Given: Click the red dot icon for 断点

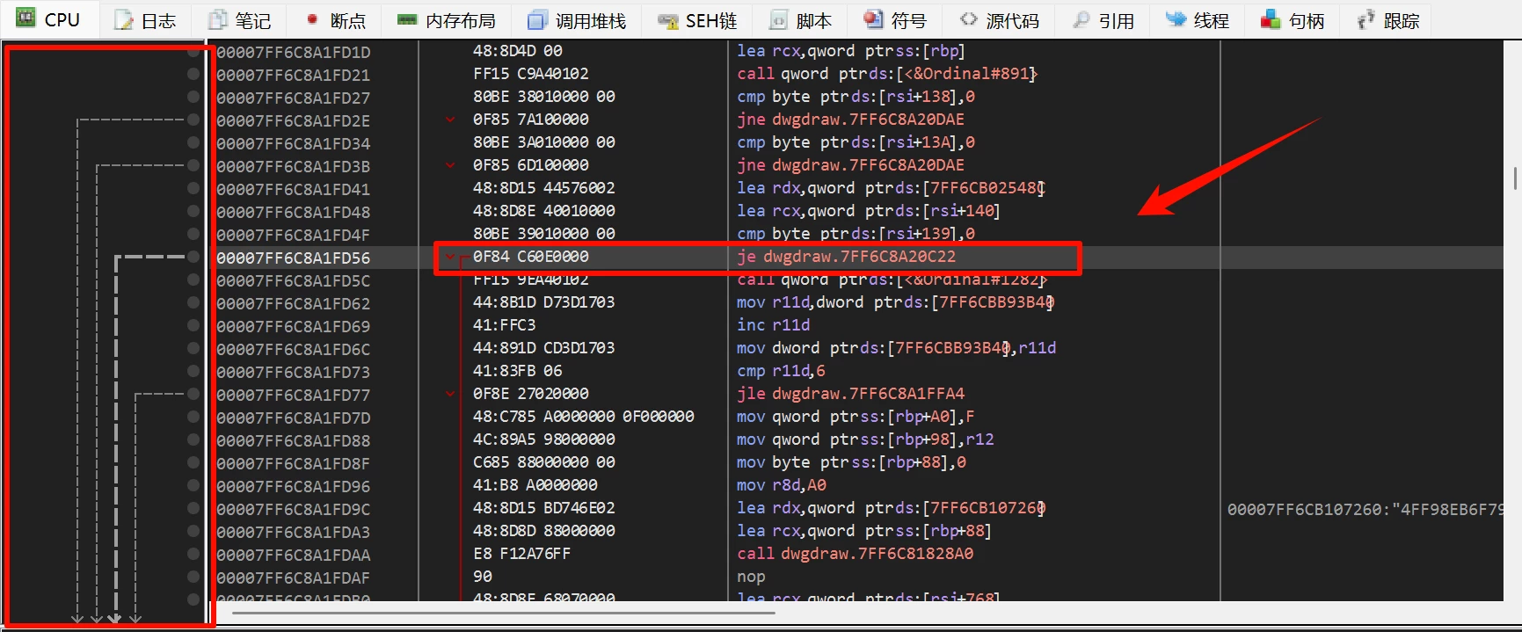Looking at the screenshot, I should [x=312, y=20].
